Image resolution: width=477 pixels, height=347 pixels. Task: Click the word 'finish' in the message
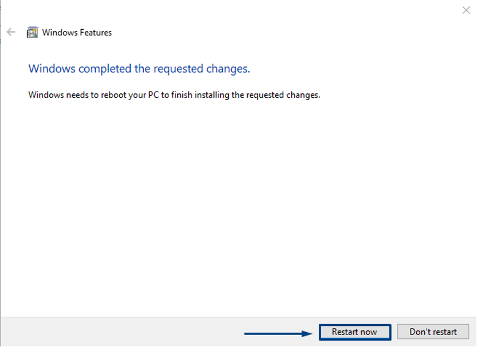click(182, 95)
